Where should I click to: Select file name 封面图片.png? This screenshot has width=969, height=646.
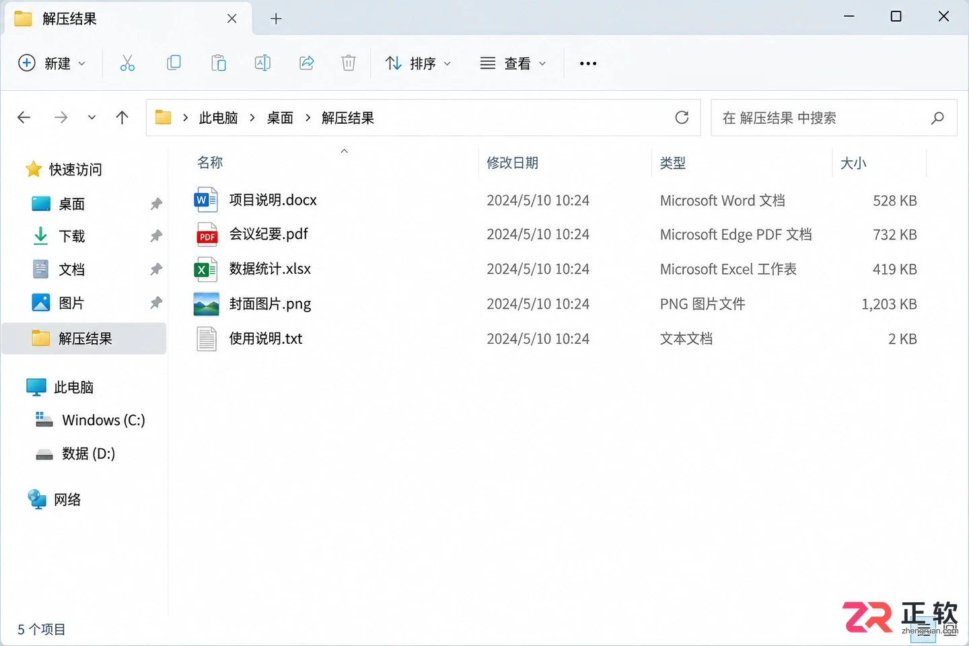[270, 304]
